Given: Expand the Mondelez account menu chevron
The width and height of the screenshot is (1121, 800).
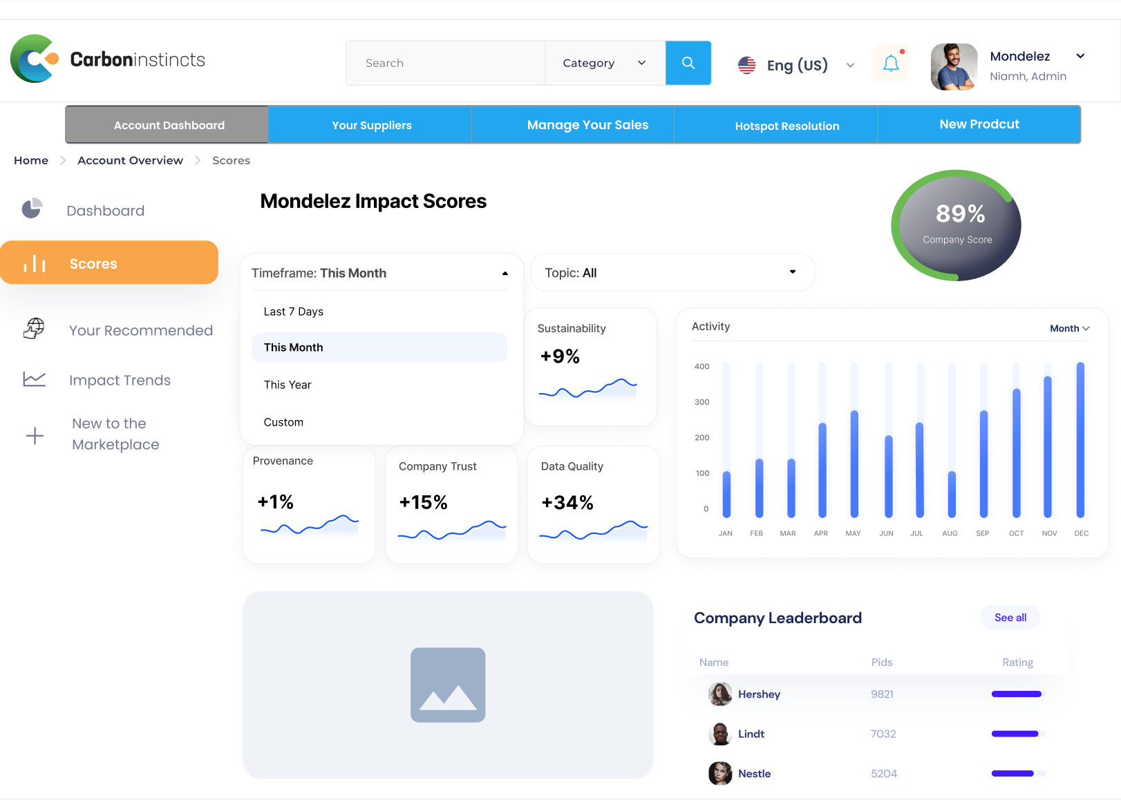Looking at the screenshot, I should pos(1080,56).
